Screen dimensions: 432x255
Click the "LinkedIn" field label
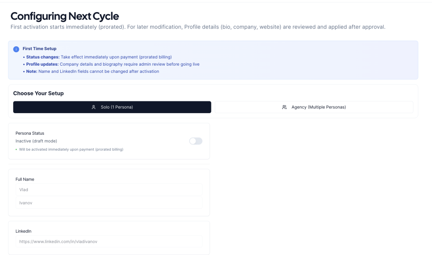24,231
